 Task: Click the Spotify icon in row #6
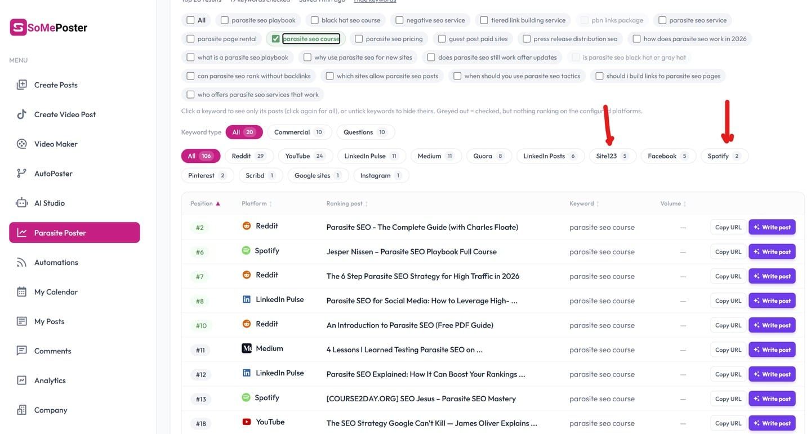[x=246, y=250]
